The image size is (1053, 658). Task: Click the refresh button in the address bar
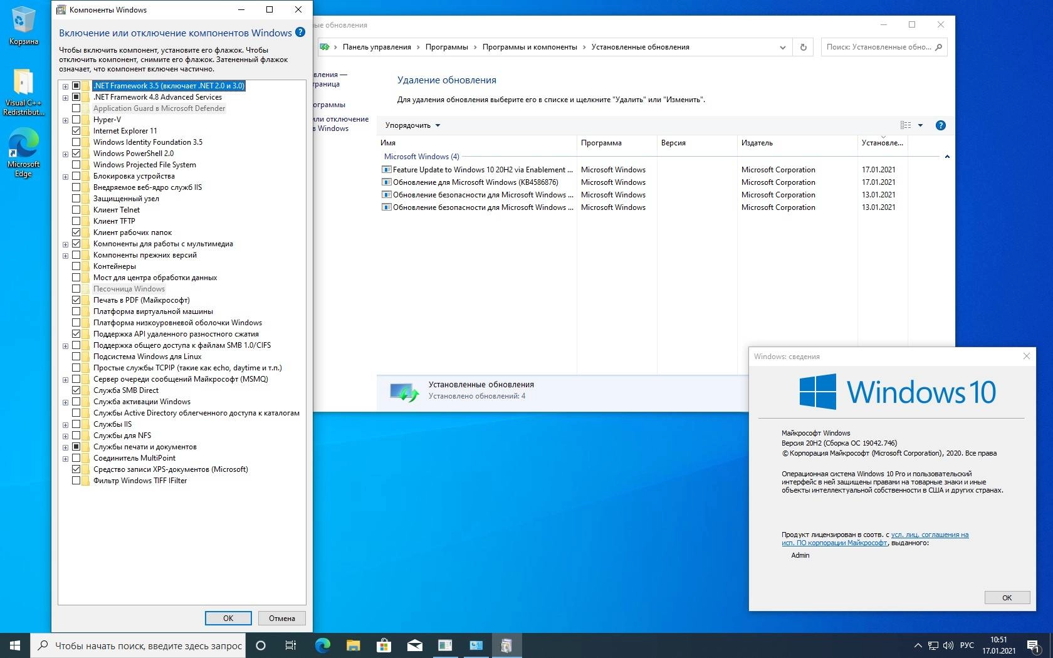pos(803,47)
